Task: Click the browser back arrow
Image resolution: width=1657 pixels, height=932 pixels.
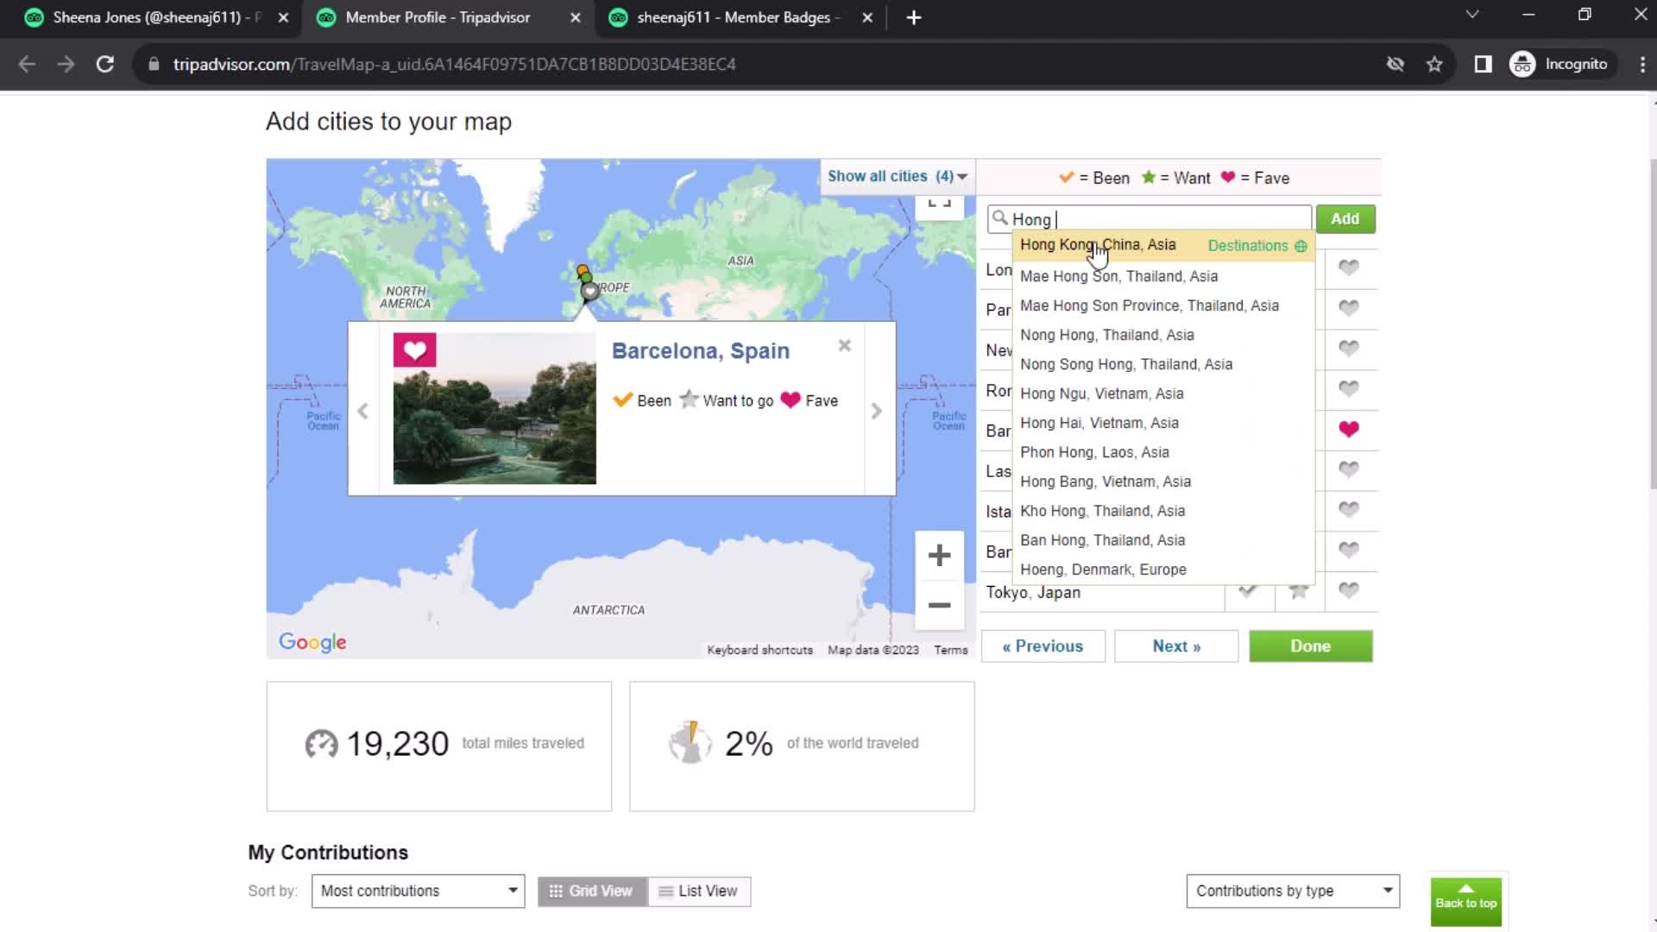Action: (27, 64)
